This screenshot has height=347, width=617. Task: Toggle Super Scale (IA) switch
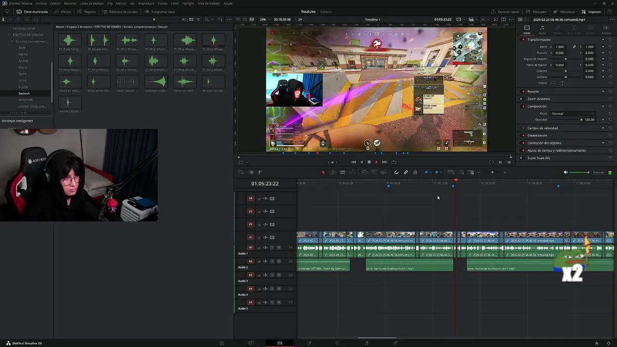tap(523, 158)
